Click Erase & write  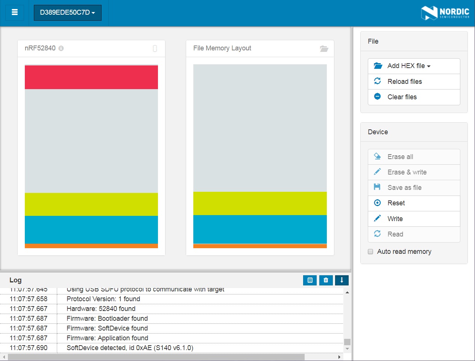[414, 172]
